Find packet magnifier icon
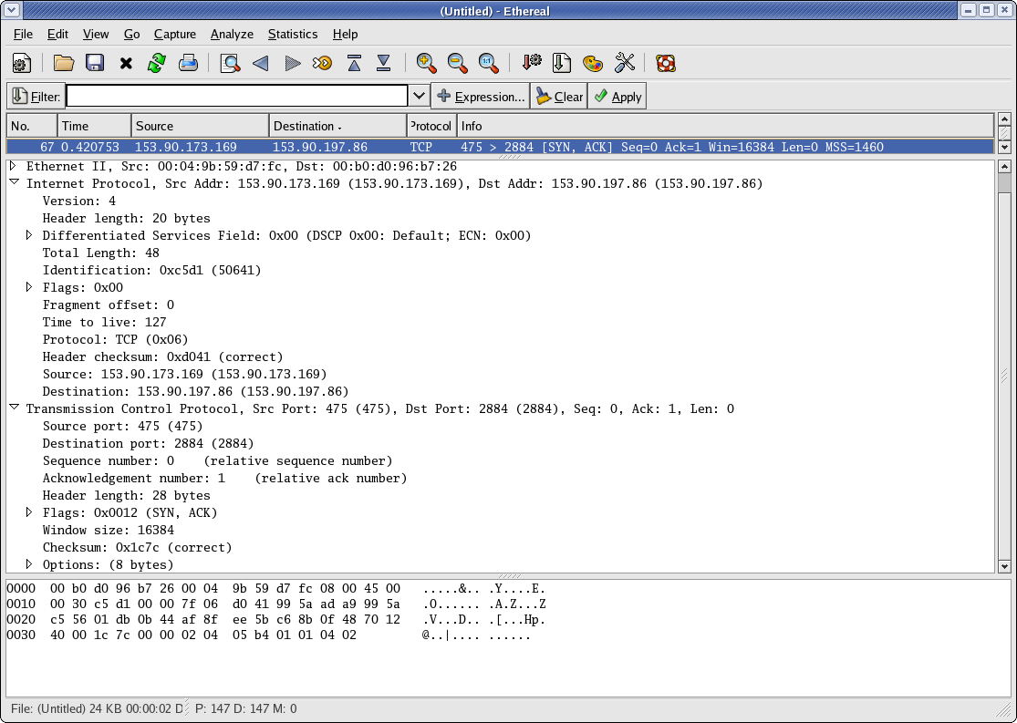The image size is (1017, 723). click(x=230, y=63)
